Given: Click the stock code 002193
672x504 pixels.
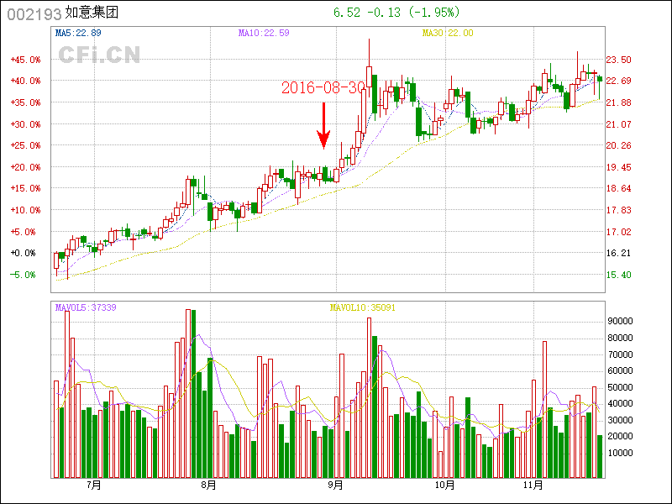Looking at the screenshot, I should point(34,14).
